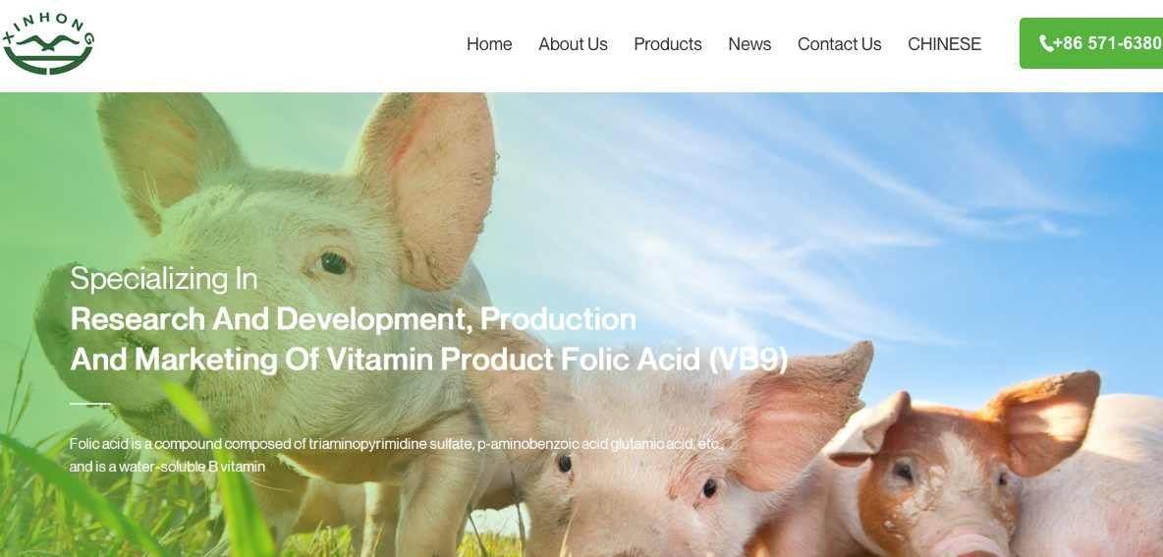
Task: Click the green +86 571 phone button
Action: pyautogui.click(x=1091, y=44)
